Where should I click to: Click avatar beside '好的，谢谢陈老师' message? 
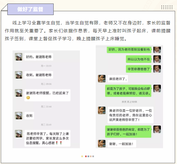[x=19, y=57]
